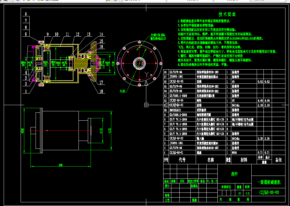Select part code CZJQR-08-03 in parts list
This screenshot has height=206, width=290.
(x=177, y=105)
